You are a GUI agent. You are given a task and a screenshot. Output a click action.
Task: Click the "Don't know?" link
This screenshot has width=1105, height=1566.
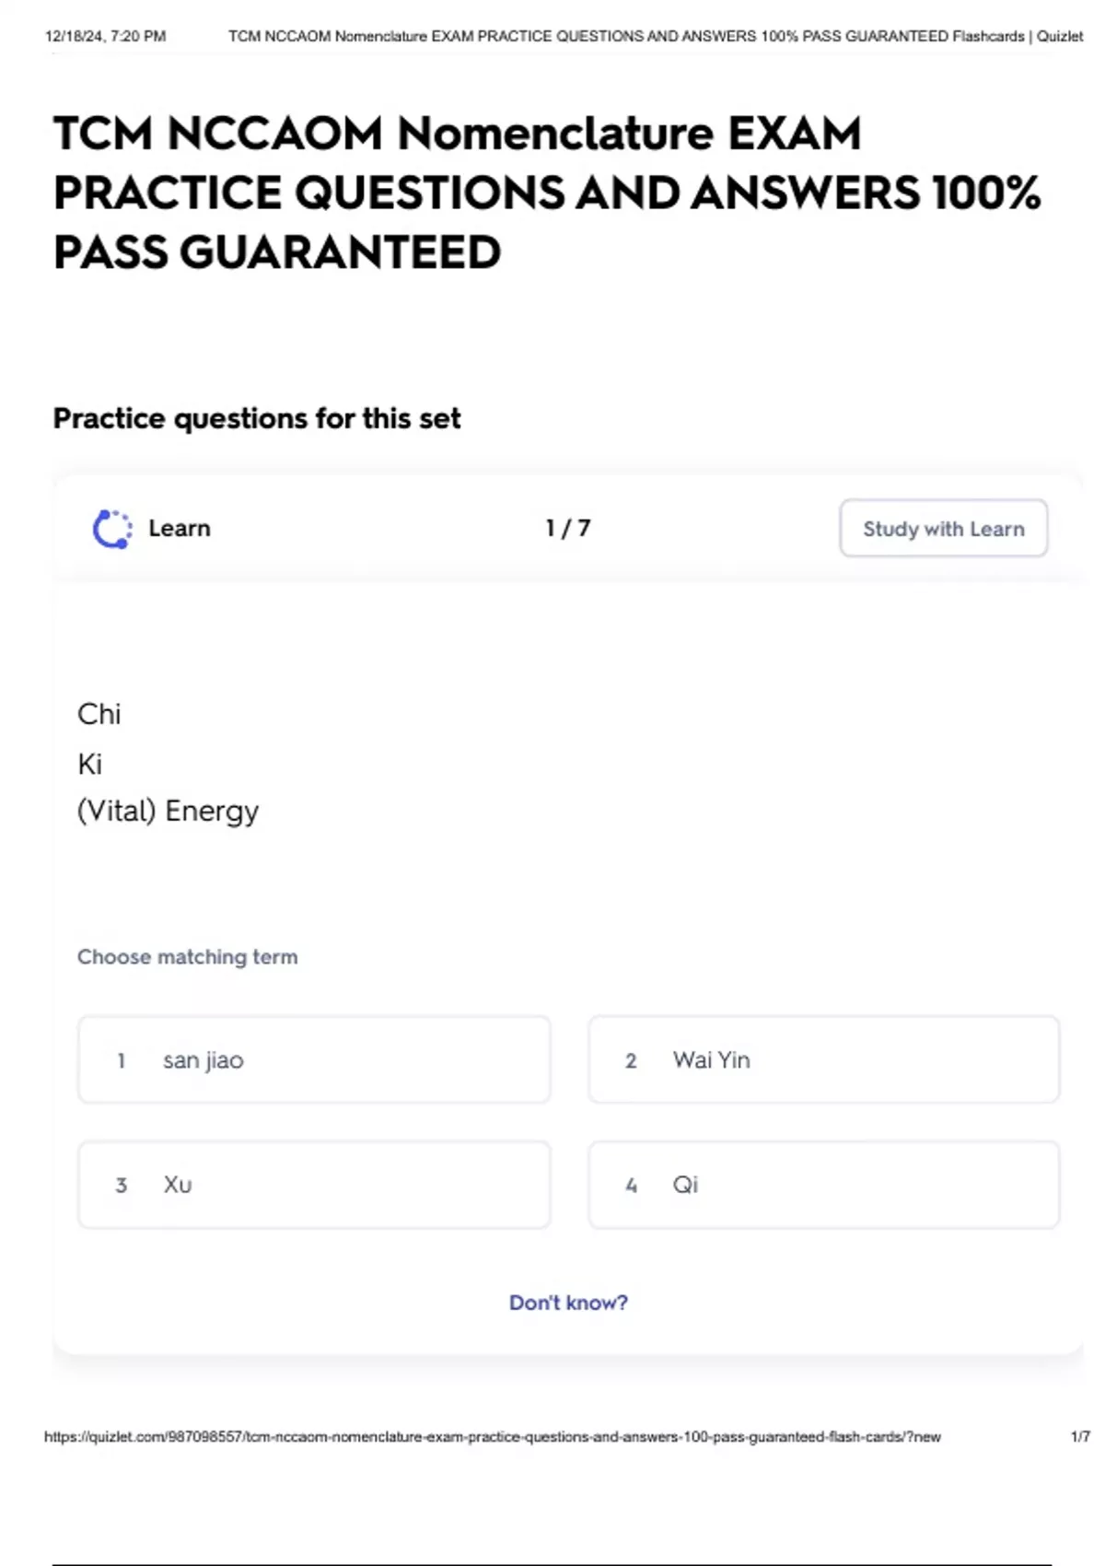pos(568,1303)
